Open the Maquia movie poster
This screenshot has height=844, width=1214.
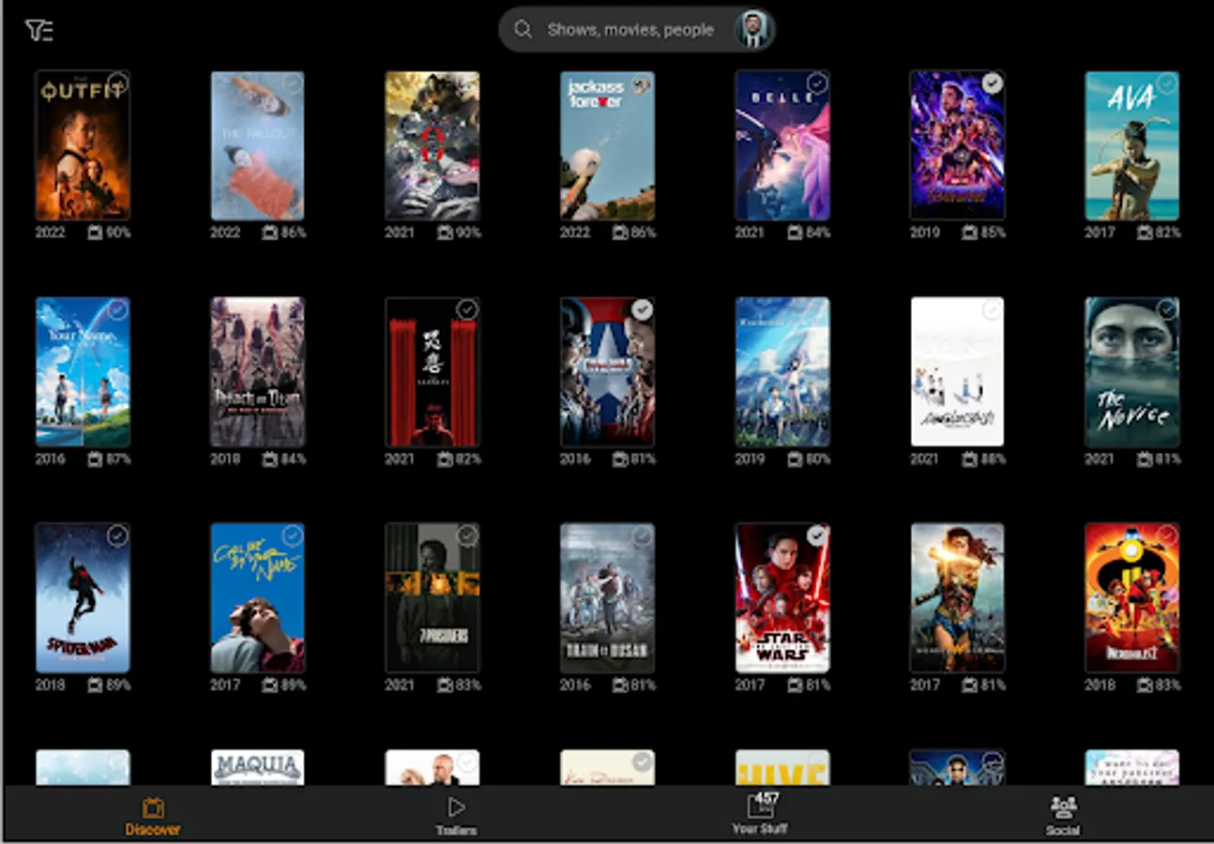point(257,767)
